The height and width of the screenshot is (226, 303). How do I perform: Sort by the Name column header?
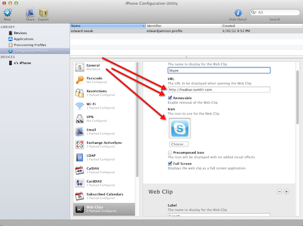[107, 26]
